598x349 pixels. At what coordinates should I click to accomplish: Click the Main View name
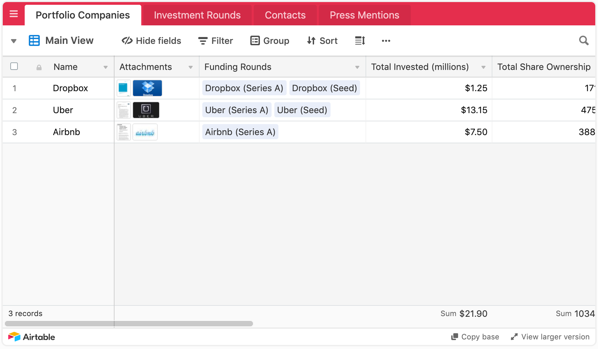click(69, 40)
